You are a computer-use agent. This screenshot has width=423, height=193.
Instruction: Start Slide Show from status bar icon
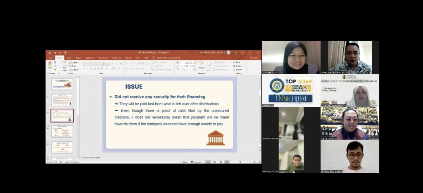pos(227,162)
